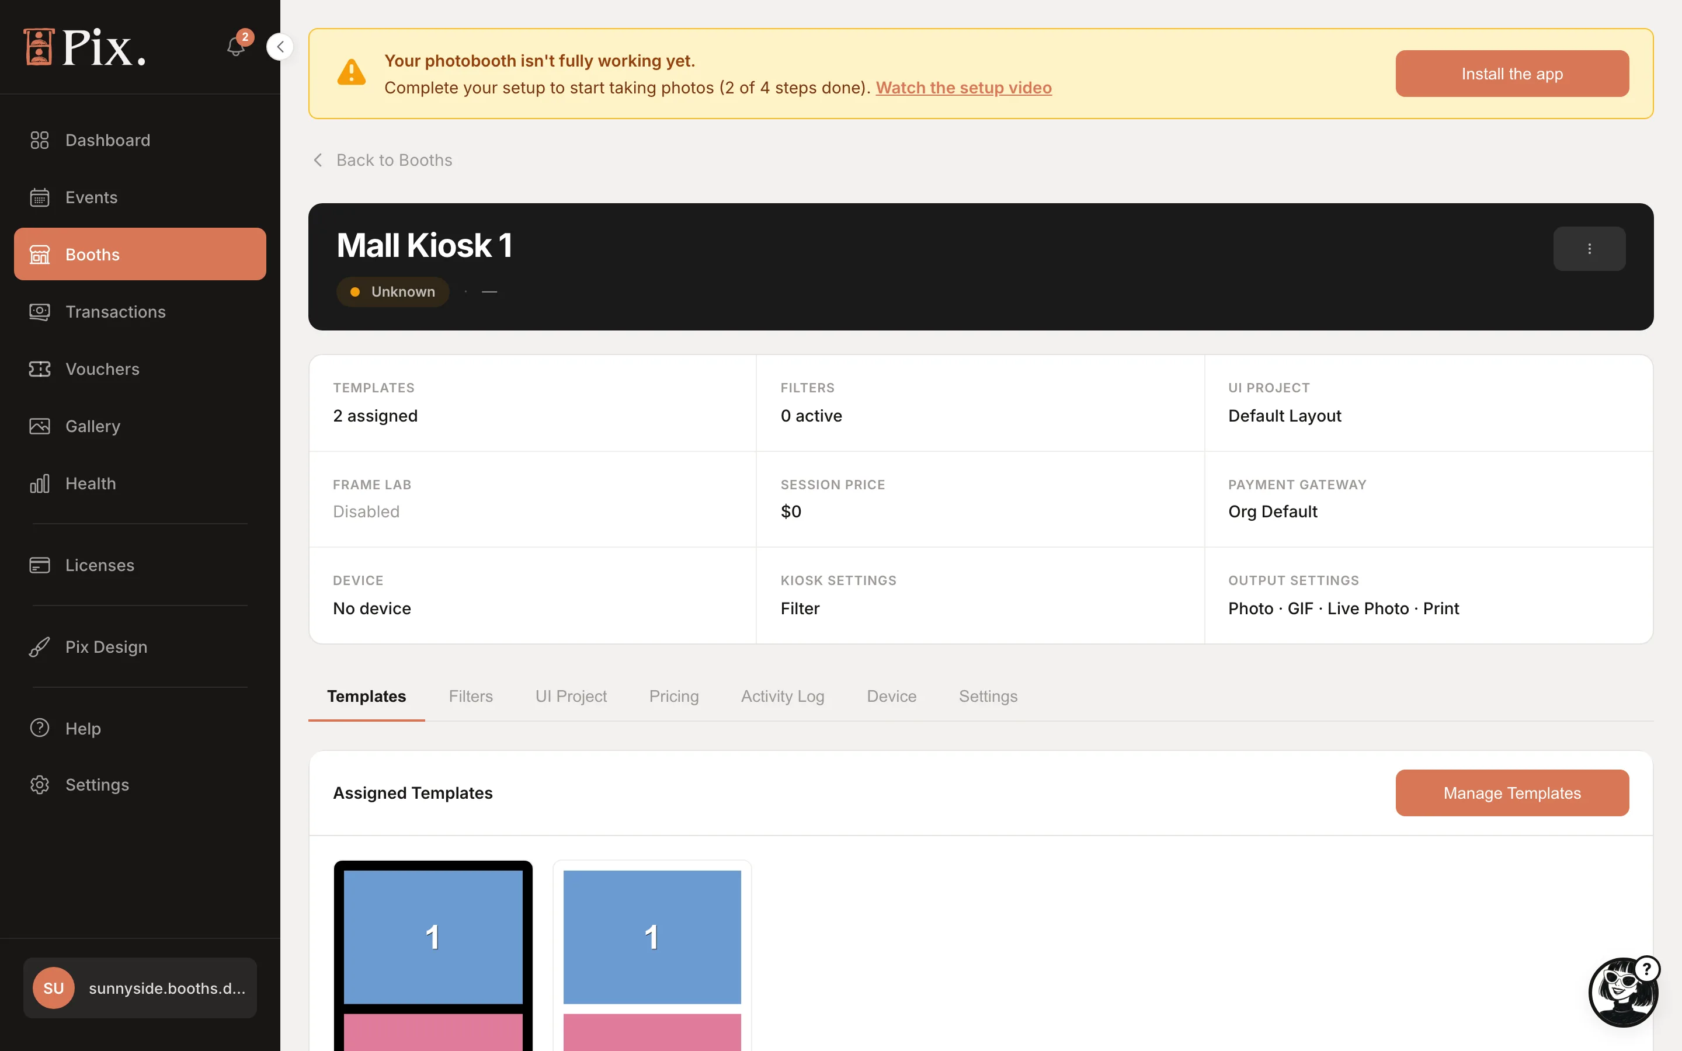Switch to the Activity Log tab
Image resolution: width=1682 pixels, height=1051 pixels.
(783, 696)
